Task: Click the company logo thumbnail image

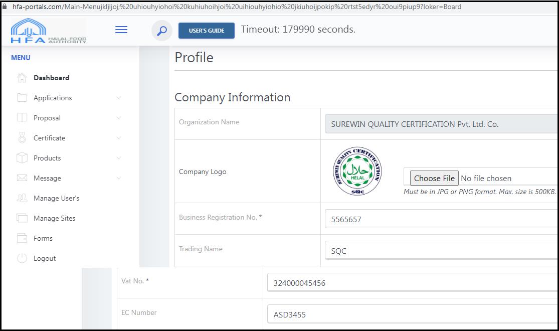Action: [x=357, y=172]
